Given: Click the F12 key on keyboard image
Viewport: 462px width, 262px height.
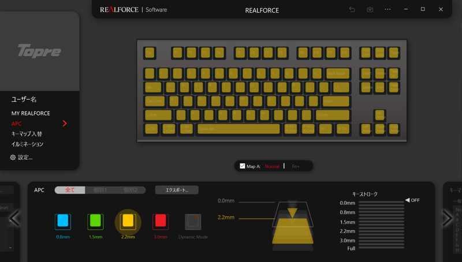Looking at the screenshot, I should point(344,53).
